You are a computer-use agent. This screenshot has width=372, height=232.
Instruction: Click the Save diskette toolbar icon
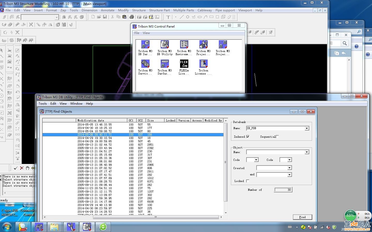(x=105, y=17)
